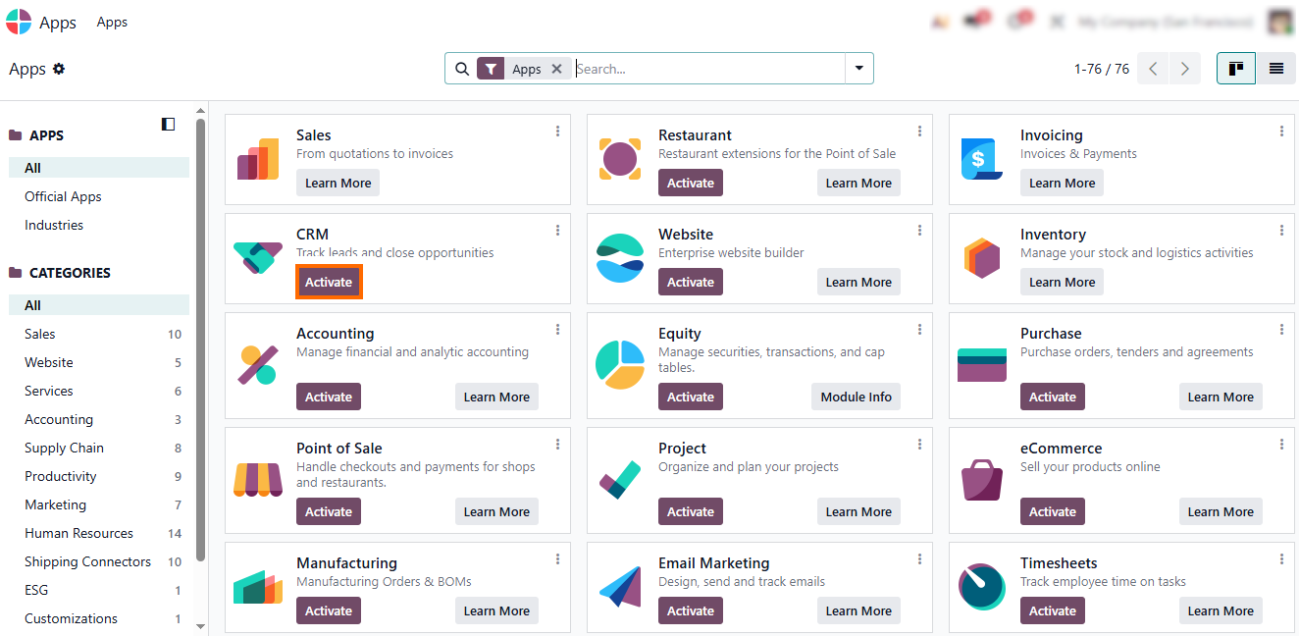Screen dimensions: 1299x636
Task: Click the Timesheets clock icon
Action: [x=982, y=587]
